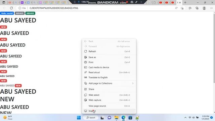Screen dimensions: 215x121
Task: Click the Bandicam pencil draw icon
Action: click(x=136, y=2)
